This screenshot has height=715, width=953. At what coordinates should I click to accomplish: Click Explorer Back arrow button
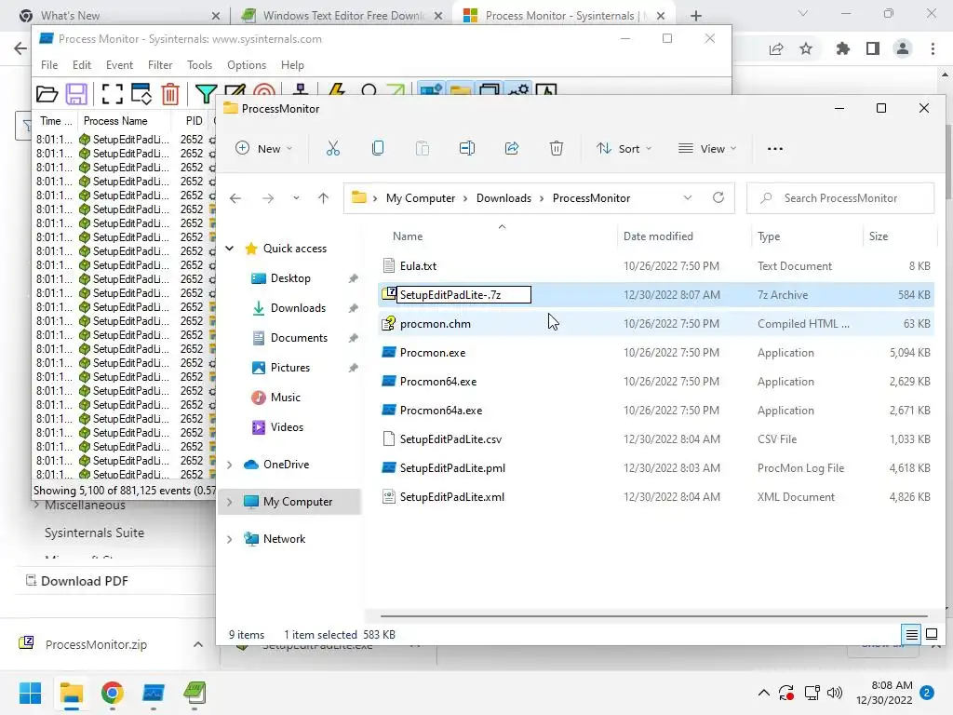235,198
